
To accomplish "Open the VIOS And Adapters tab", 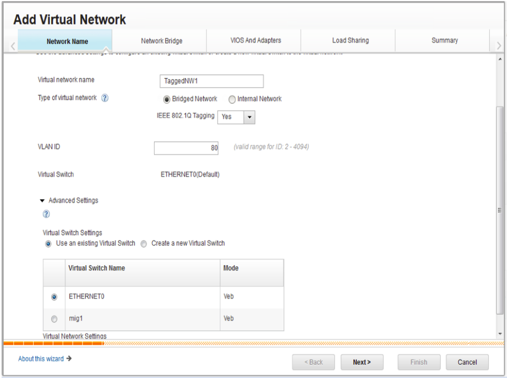I will point(254,41).
